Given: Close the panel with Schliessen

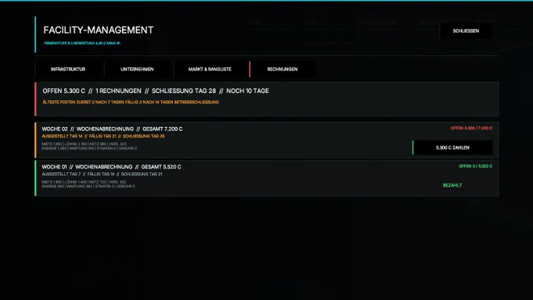Looking at the screenshot, I should pyautogui.click(x=466, y=31).
